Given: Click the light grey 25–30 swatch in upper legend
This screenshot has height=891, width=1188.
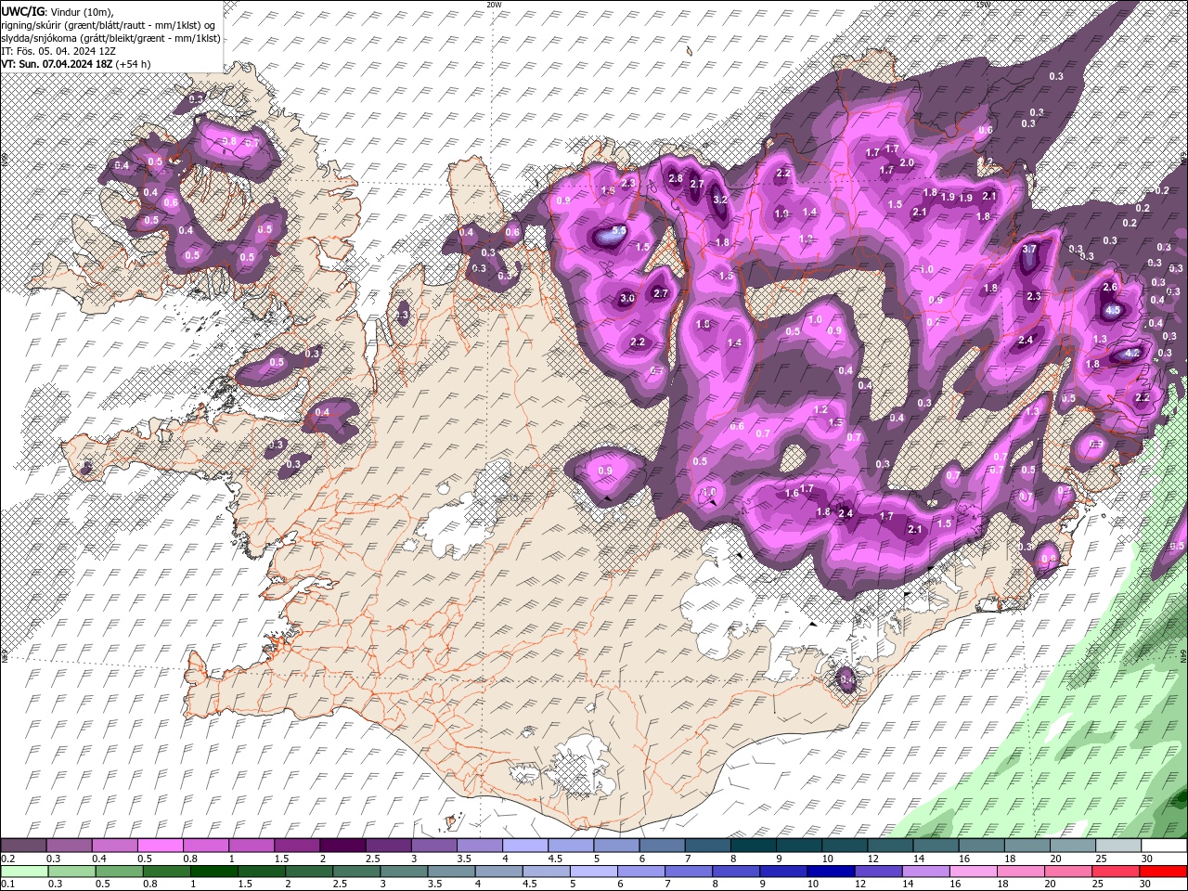Looking at the screenshot, I should click(x=1118, y=846).
